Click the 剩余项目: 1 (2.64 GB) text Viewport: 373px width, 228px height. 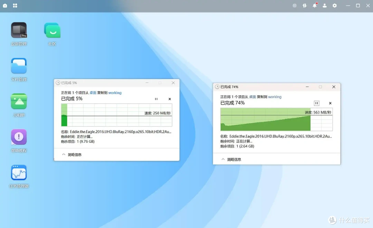pyautogui.click(x=237, y=146)
